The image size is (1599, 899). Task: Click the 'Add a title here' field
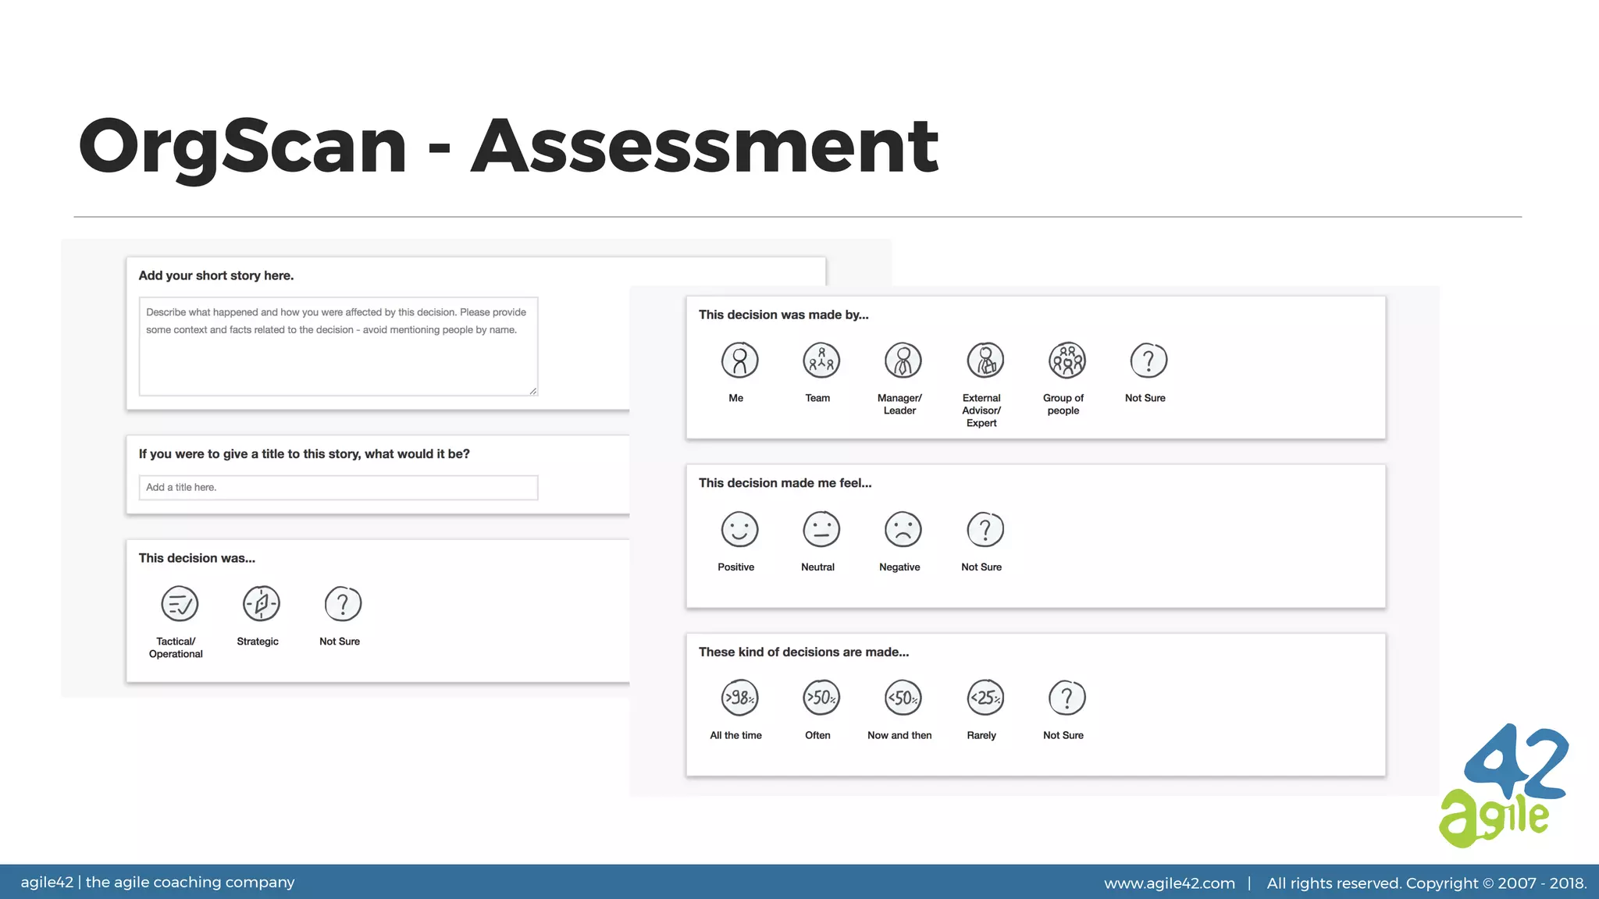point(338,488)
